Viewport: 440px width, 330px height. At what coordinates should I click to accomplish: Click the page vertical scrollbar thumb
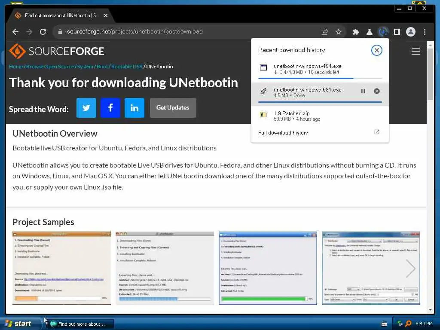tap(430, 74)
